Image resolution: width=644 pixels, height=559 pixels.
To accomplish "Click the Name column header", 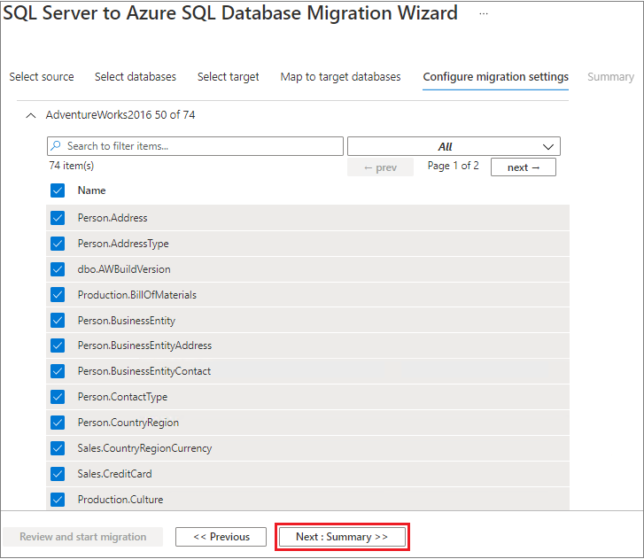I will (x=91, y=190).
